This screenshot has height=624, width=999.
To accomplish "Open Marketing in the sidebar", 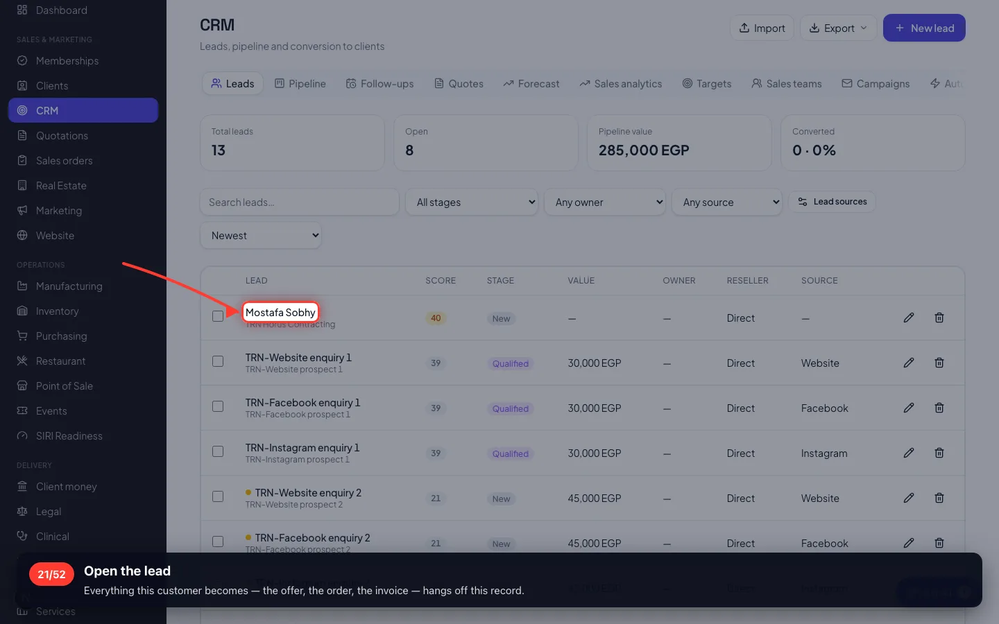I will pos(83,211).
